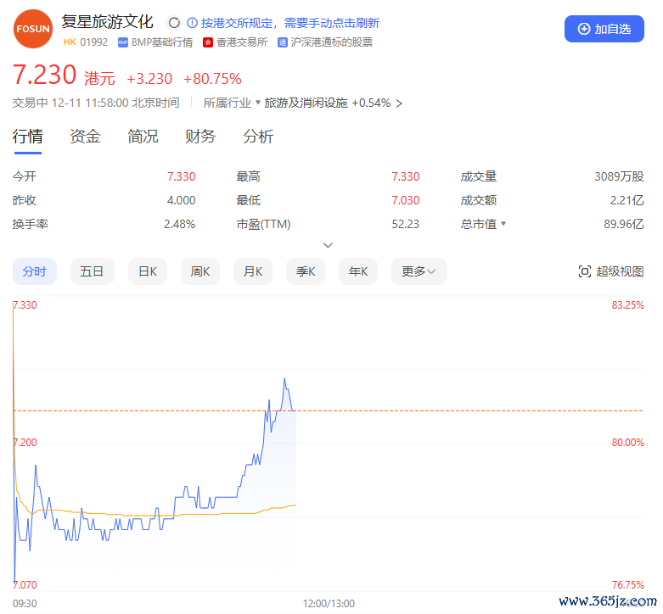Screen dimensions: 663x614
Task: Select the 月K chart view
Action: 253,271
